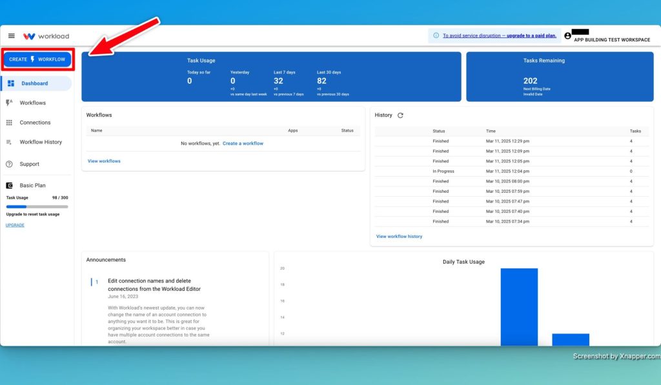The height and width of the screenshot is (385, 661).
Task: Refresh the History panel
Action: point(400,115)
